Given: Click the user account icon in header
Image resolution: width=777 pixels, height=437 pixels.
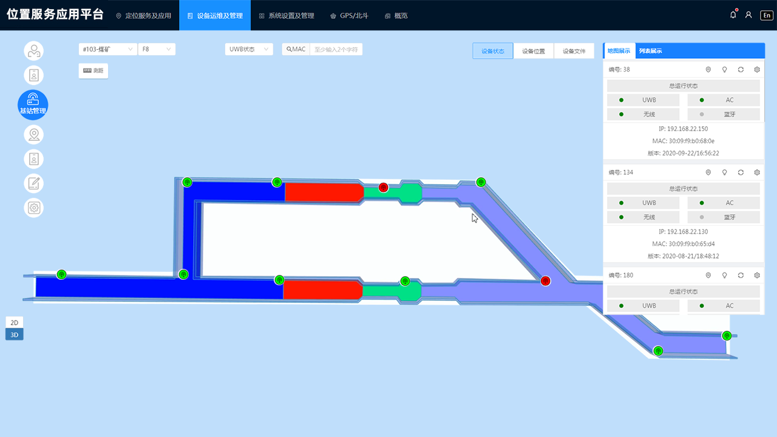Looking at the screenshot, I should pyautogui.click(x=748, y=15).
